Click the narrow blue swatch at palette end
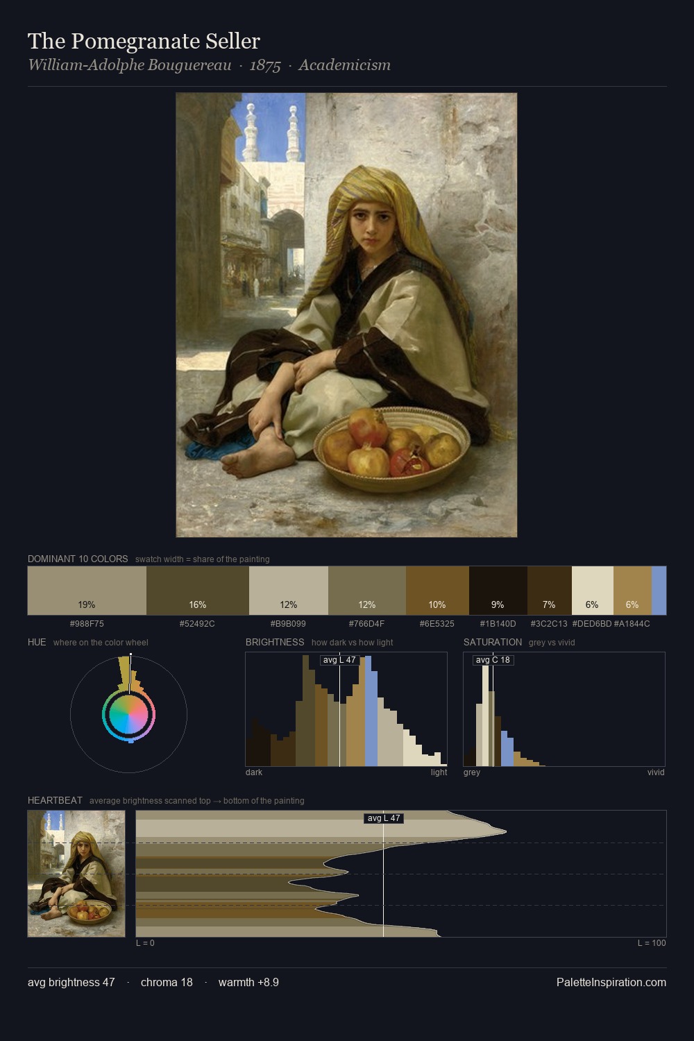Viewport: 694px width, 1041px height. [x=659, y=591]
